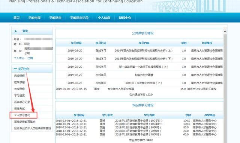The image size is (240, 143).
Task: Select 个人学习情况 in the sidebar
Action: [x=22, y=115]
